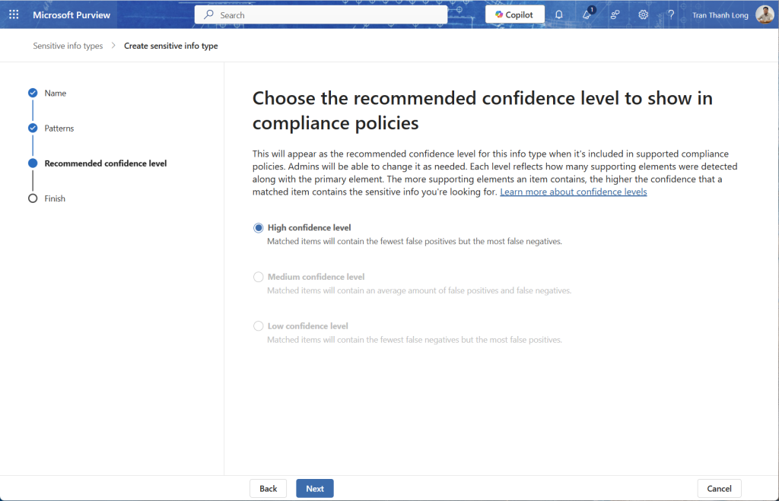
Task: Go to the Name wizard step
Action: coord(55,93)
